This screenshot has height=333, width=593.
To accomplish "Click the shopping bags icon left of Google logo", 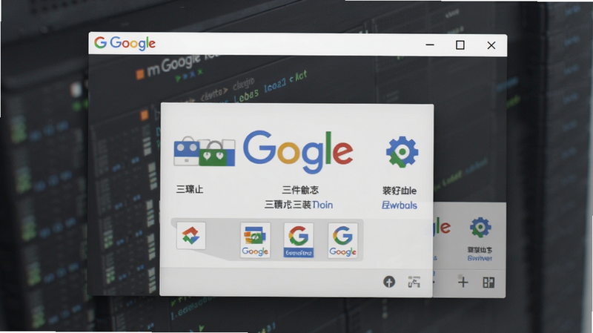I will tap(205, 151).
